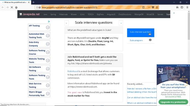Viewport: 190px width, 106px height.
Task: Open page actions three-dots menu
Action: pyautogui.click(x=149, y=7)
